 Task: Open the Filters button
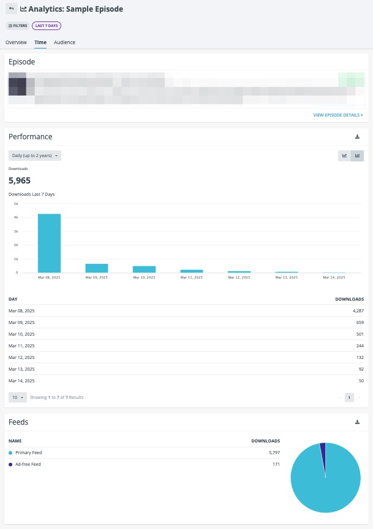18,26
